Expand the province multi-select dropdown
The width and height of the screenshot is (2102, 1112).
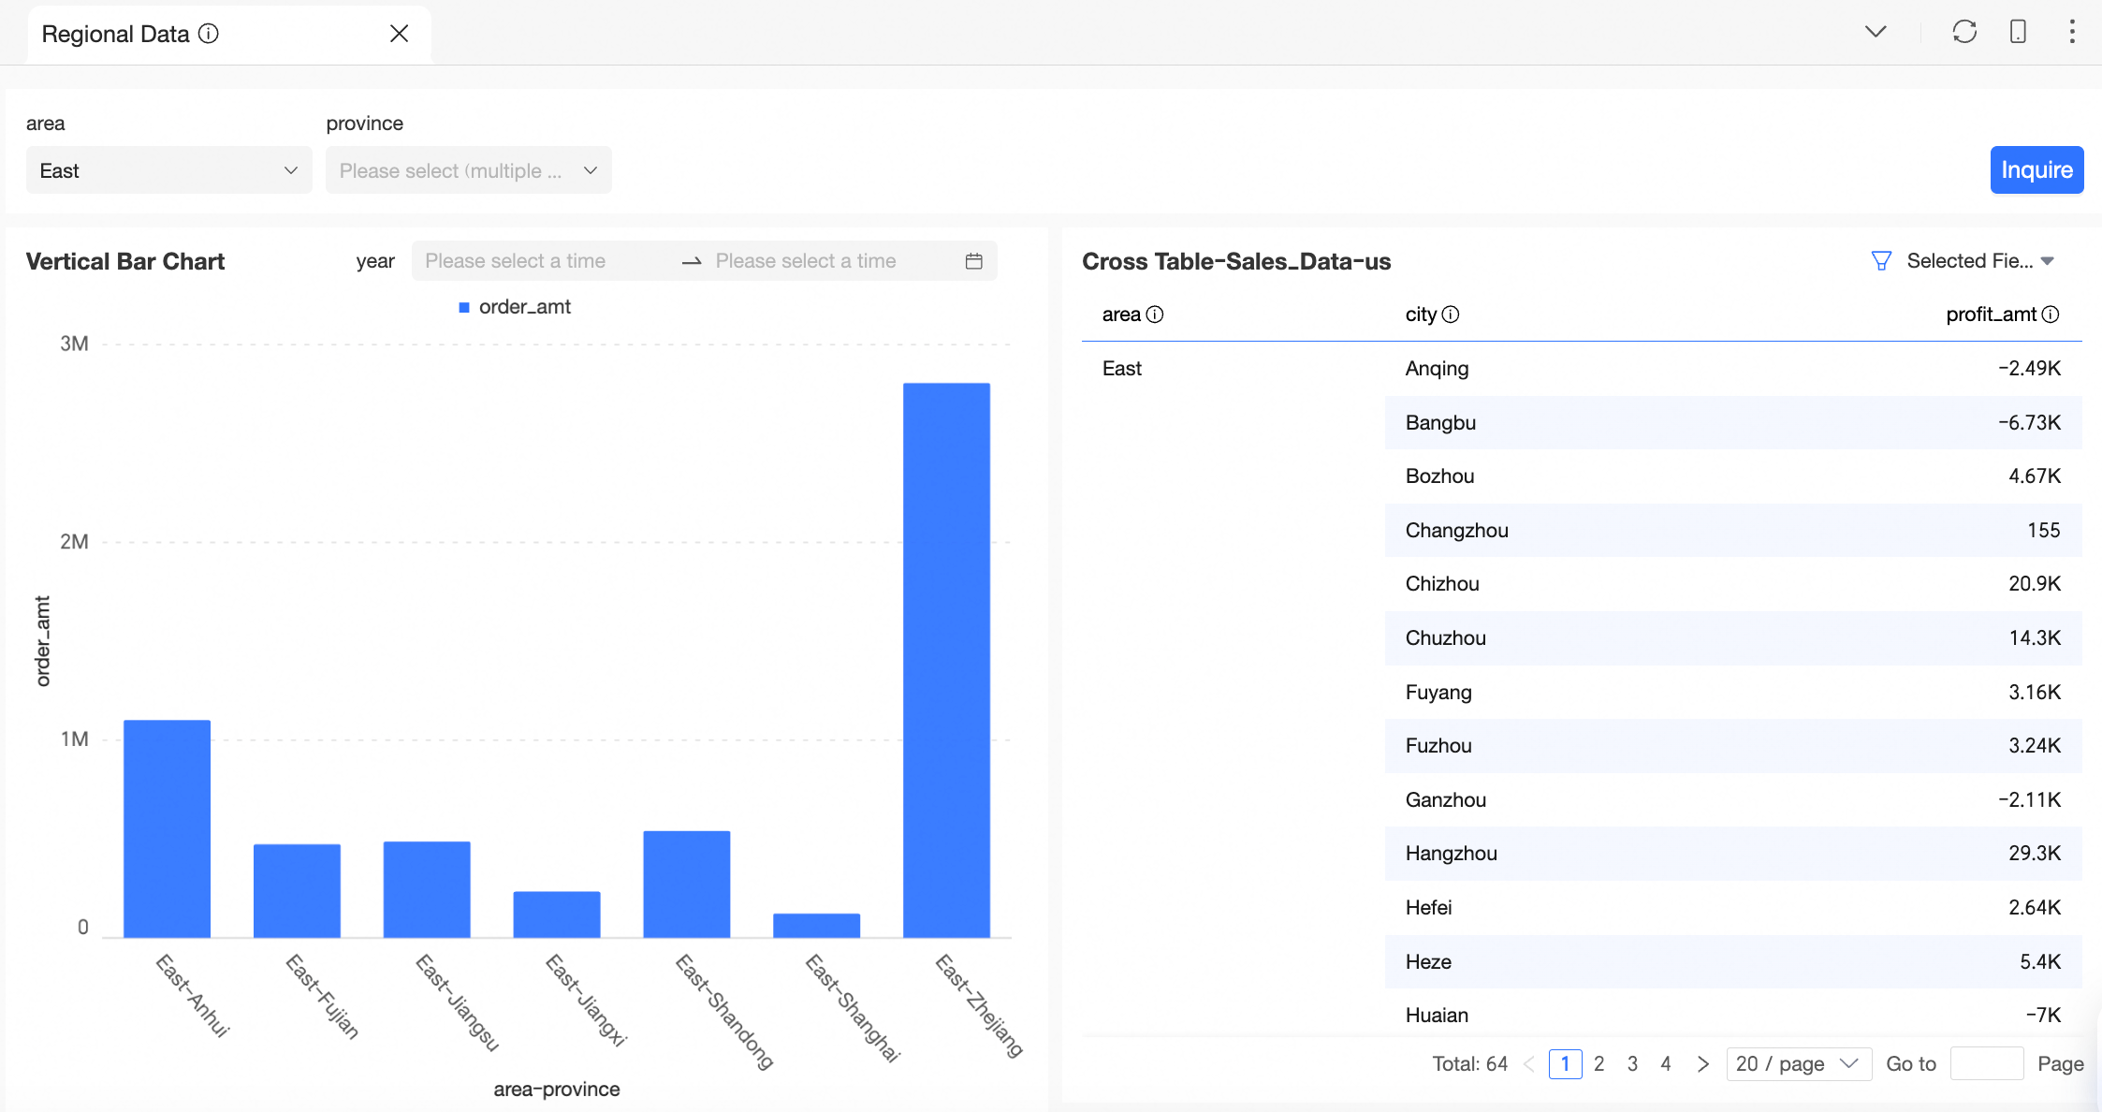468,170
